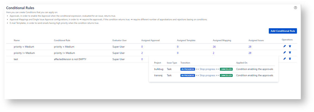Image resolution: width=314 pixels, height=112 pixels.
Task: Click the pencil icon for test rule
Action: [285, 59]
